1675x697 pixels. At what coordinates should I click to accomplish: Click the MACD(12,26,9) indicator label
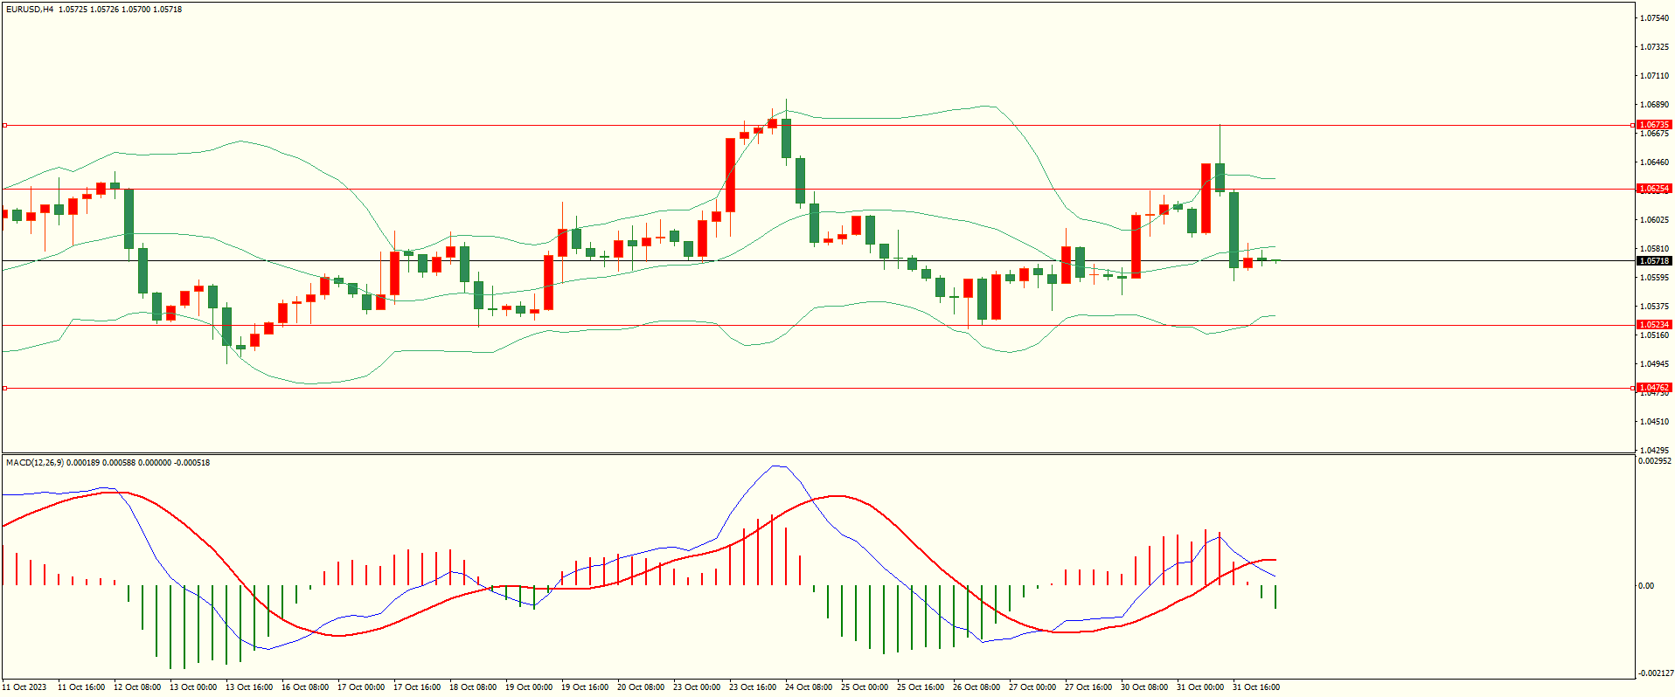[x=35, y=462]
